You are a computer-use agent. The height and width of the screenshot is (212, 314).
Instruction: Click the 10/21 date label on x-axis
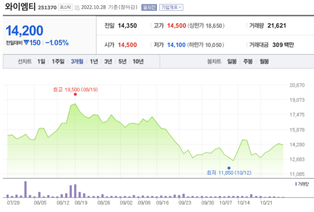[266, 203]
